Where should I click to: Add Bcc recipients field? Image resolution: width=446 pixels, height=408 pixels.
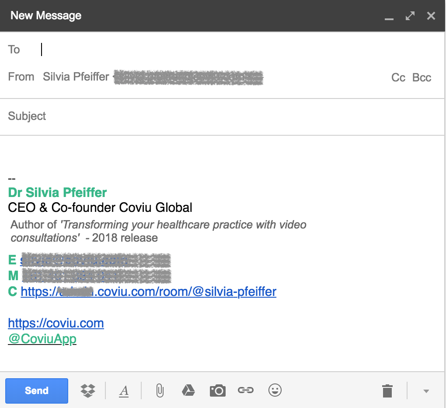tap(422, 77)
